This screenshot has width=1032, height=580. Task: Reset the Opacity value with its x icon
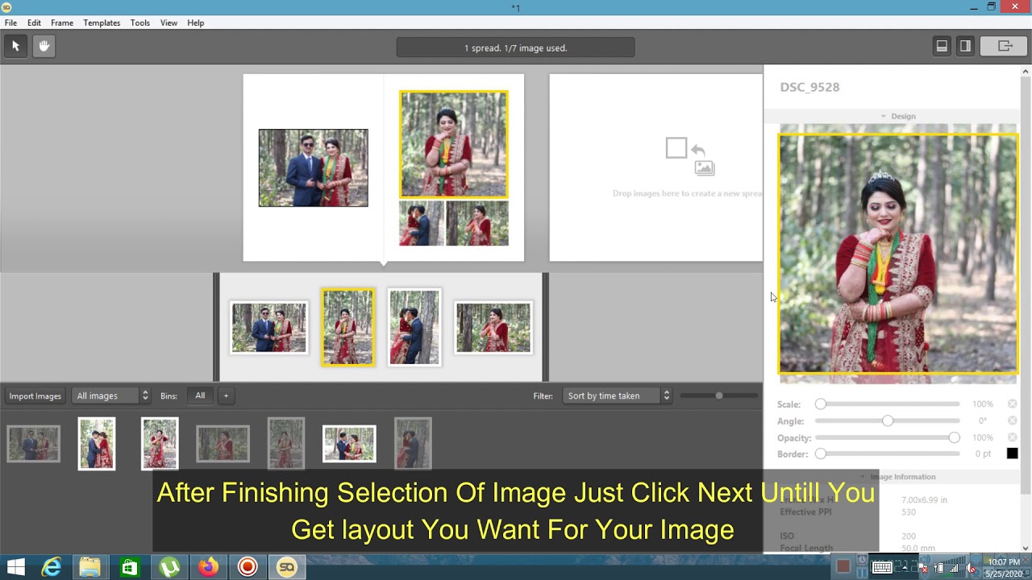pos(1012,437)
